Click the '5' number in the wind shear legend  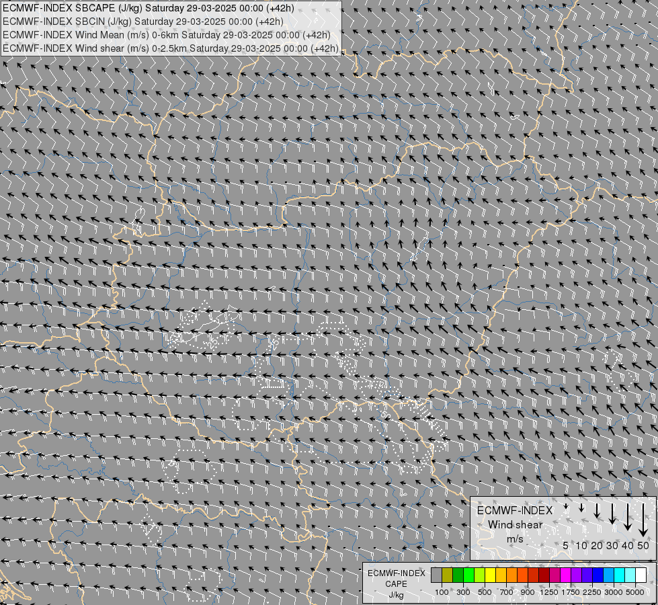point(566,545)
